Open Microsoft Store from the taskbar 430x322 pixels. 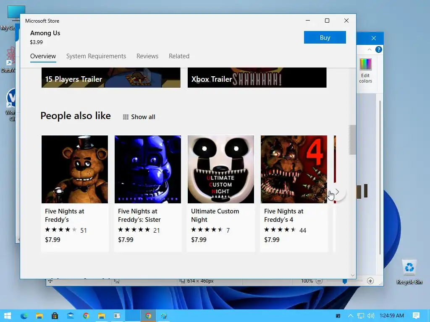(55, 316)
